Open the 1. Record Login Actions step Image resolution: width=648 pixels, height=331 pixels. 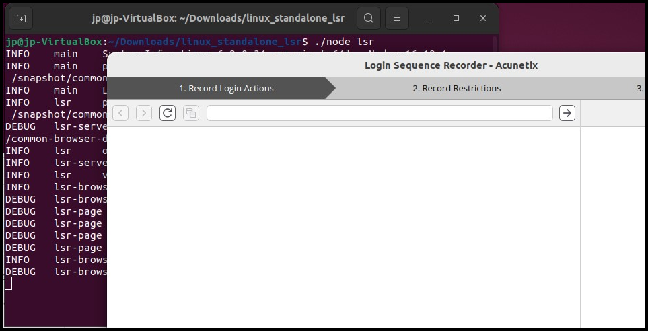click(221, 88)
